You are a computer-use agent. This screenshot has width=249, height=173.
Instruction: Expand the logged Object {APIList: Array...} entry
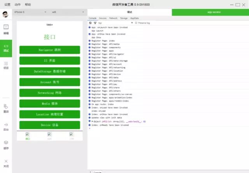pyautogui.click(x=92, y=122)
